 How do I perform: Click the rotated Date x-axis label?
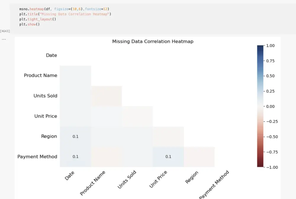[x=69, y=176]
